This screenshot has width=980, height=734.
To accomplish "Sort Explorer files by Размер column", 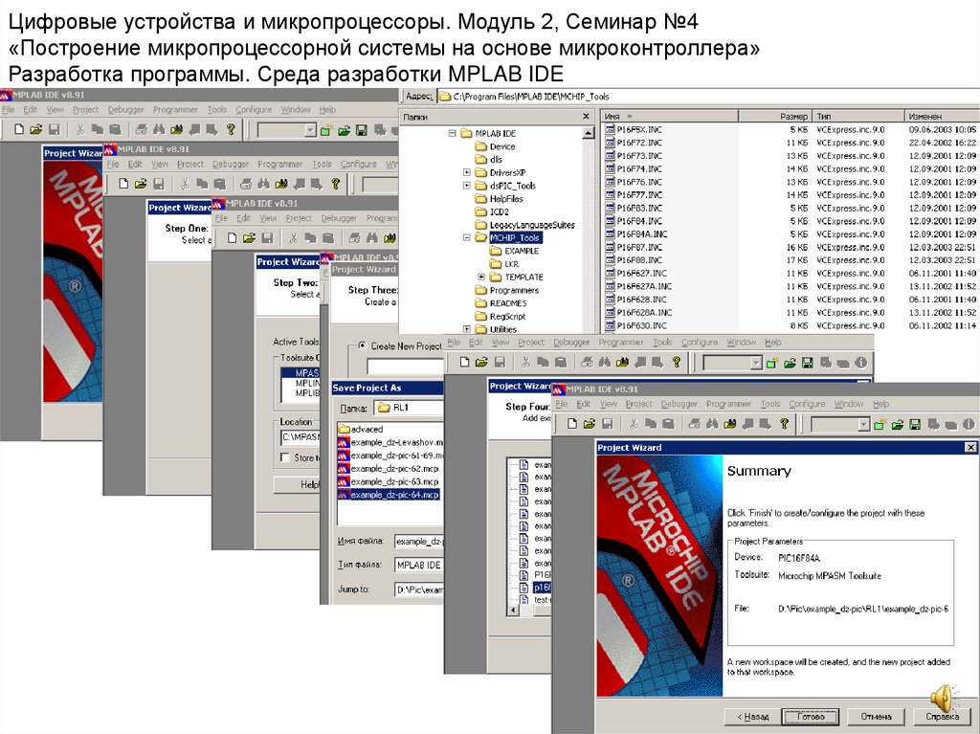I will (x=775, y=117).
